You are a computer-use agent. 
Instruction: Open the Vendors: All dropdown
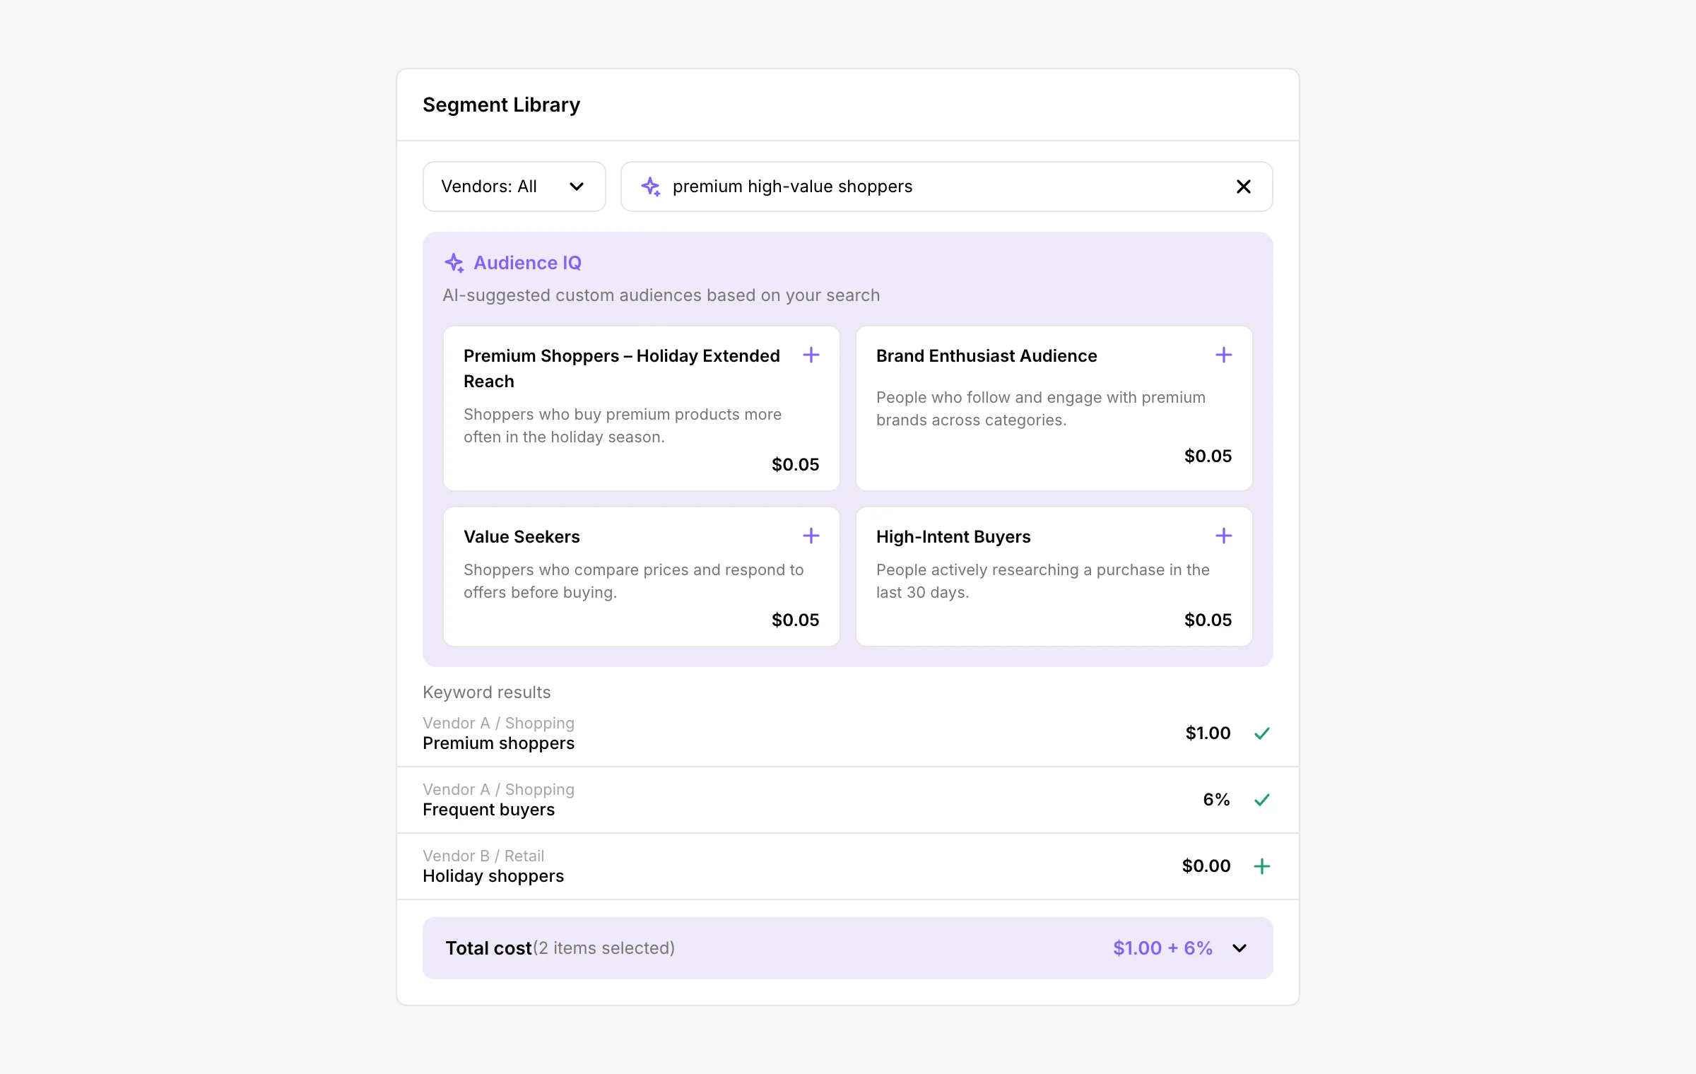(514, 187)
